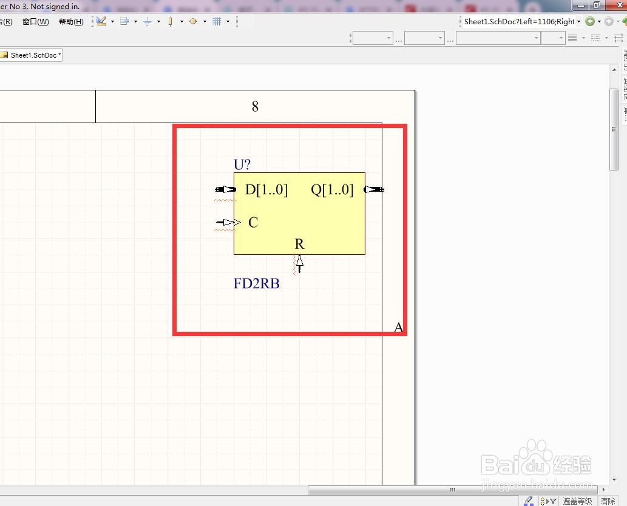627x506 pixels.
Task: Open the small fourth formatting combo box
Action: click(553, 38)
